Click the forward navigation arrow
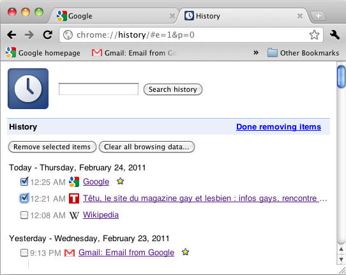Viewport: 346px width, 275px height. (x=29, y=35)
